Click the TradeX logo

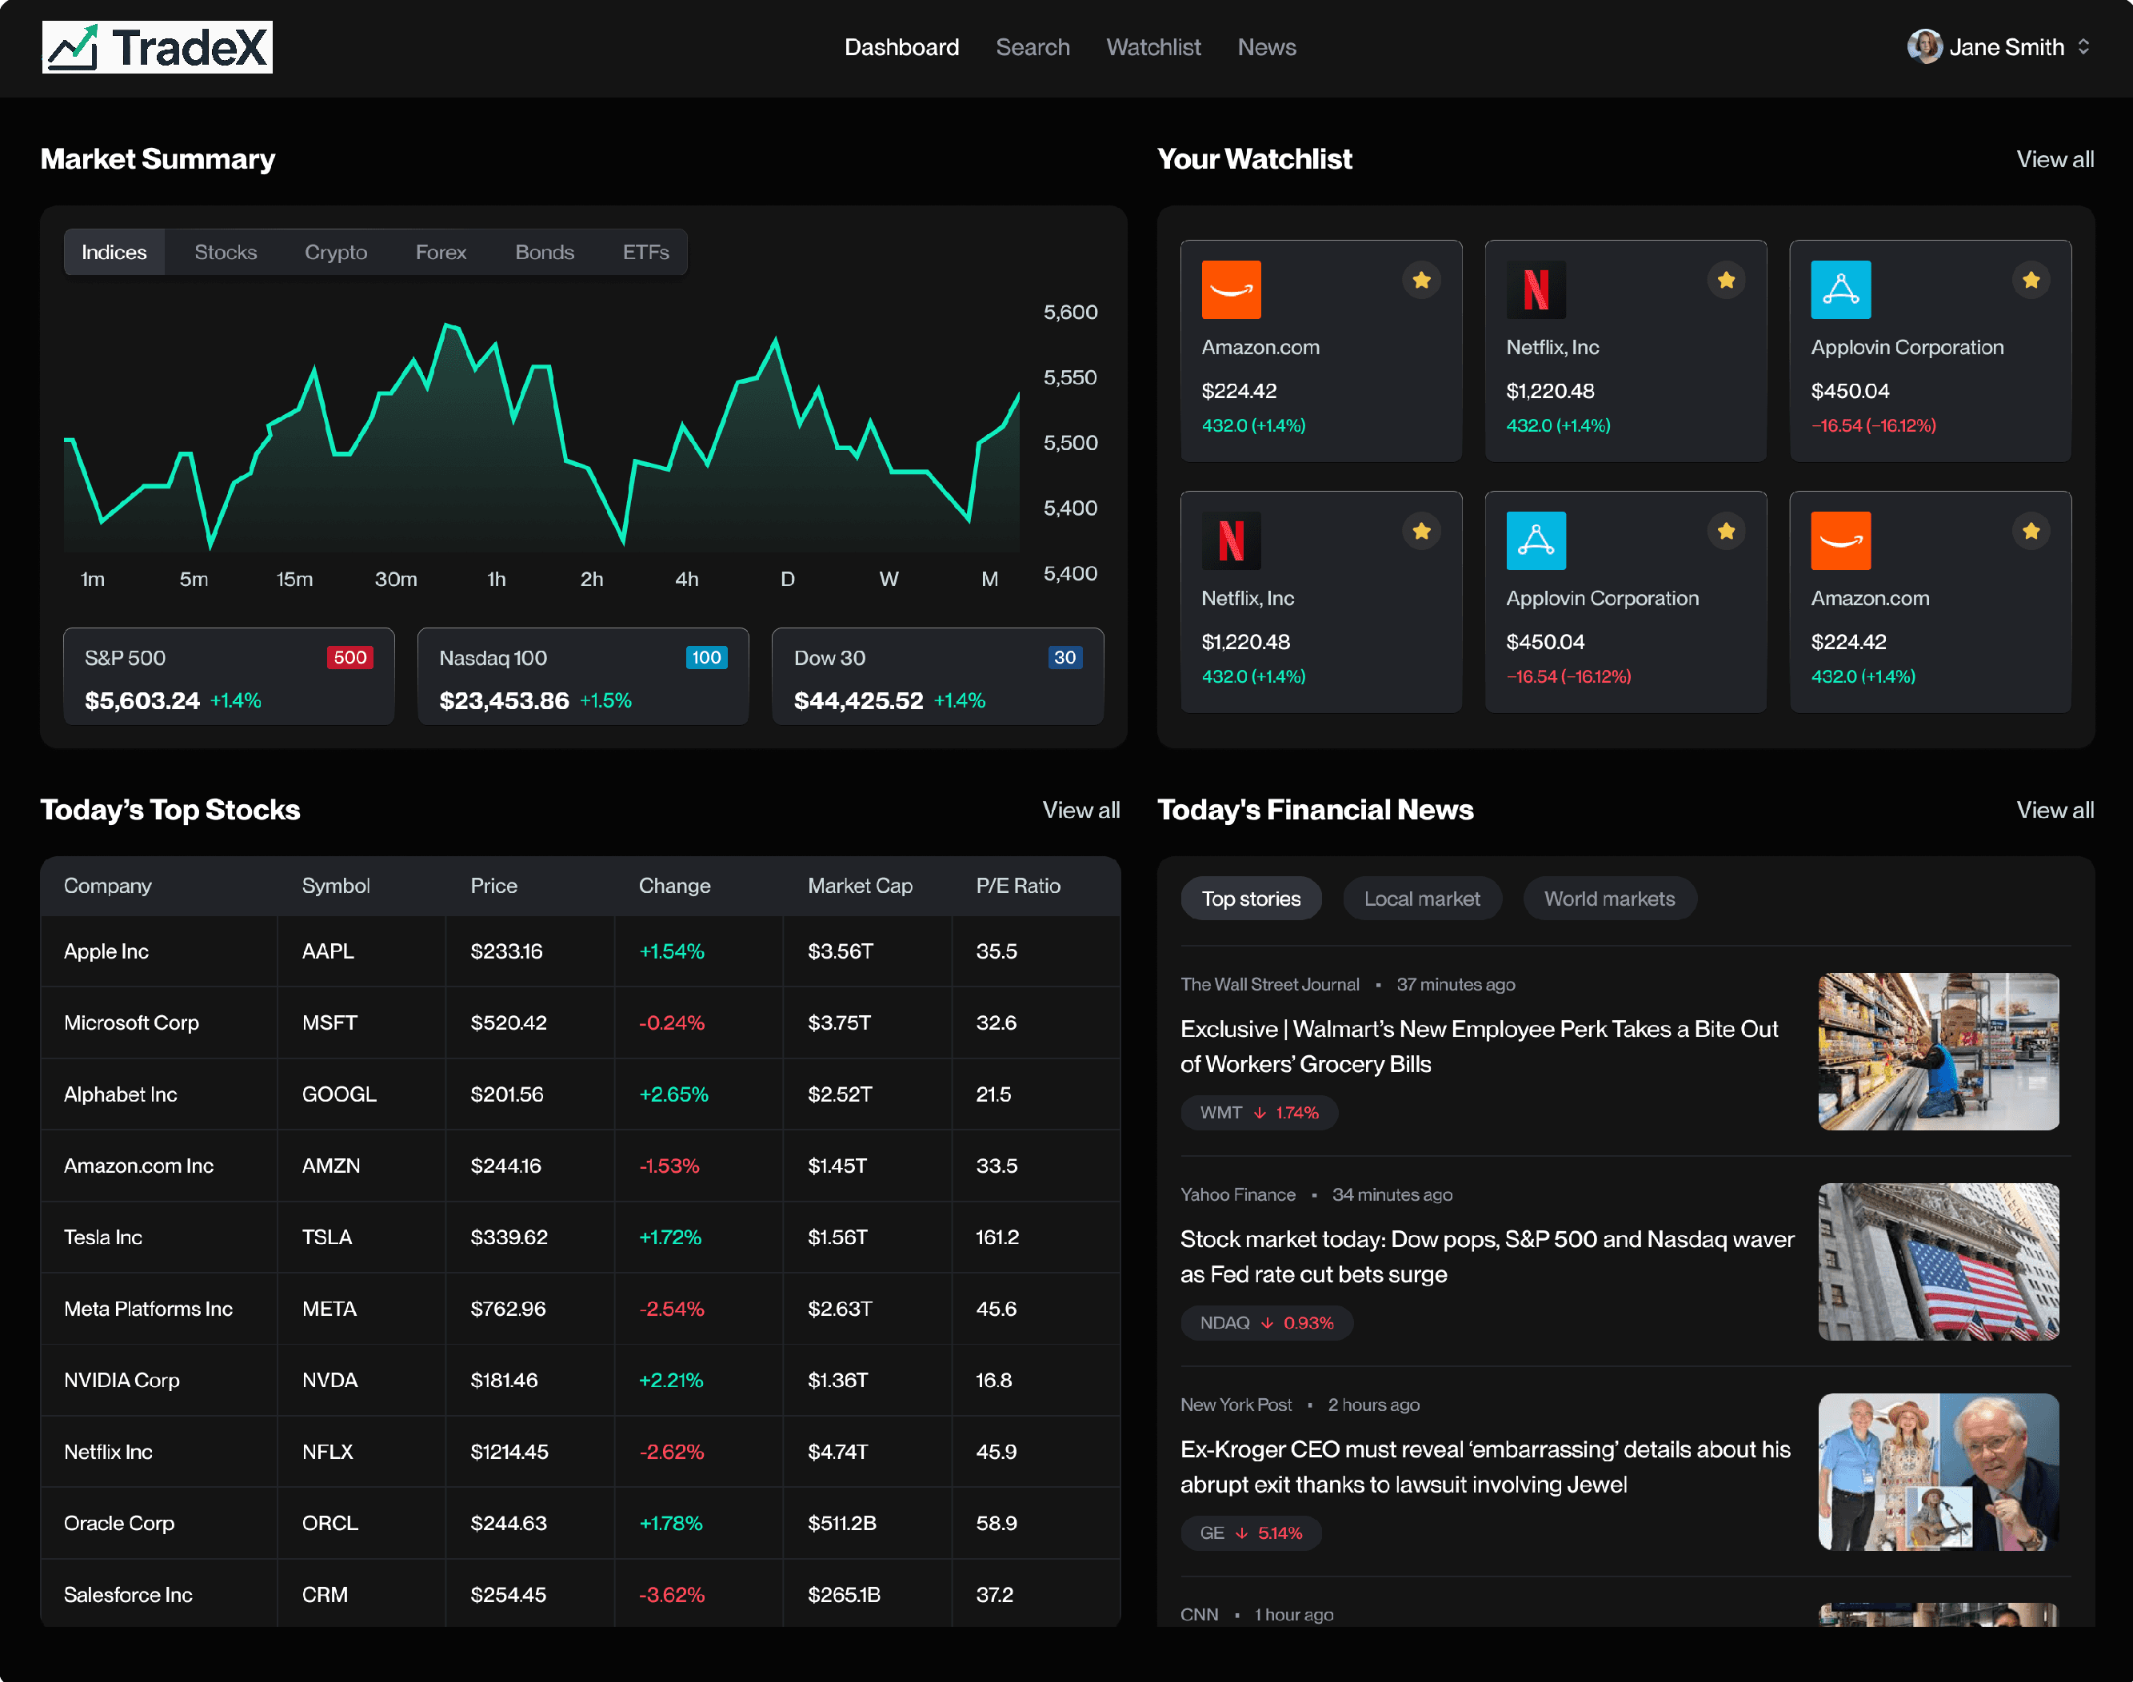[x=157, y=47]
